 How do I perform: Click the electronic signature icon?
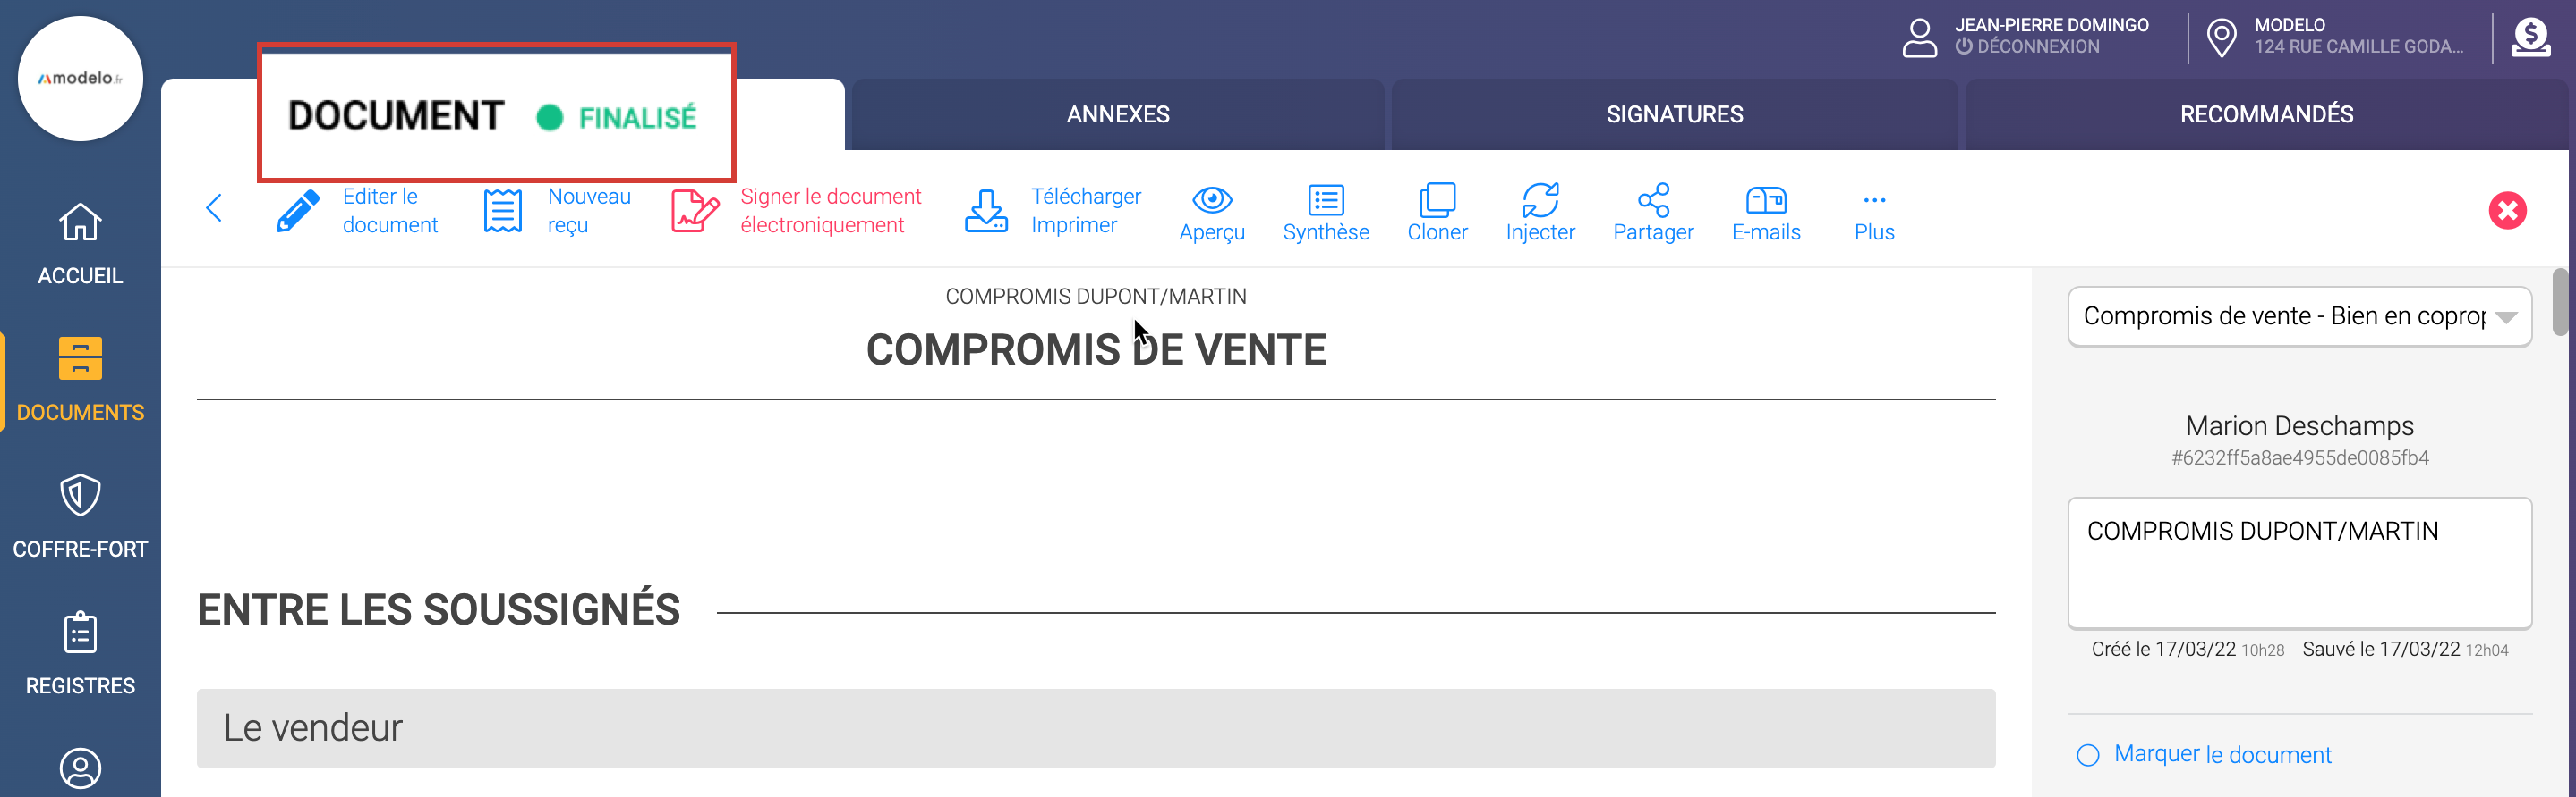click(x=694, y=211)
